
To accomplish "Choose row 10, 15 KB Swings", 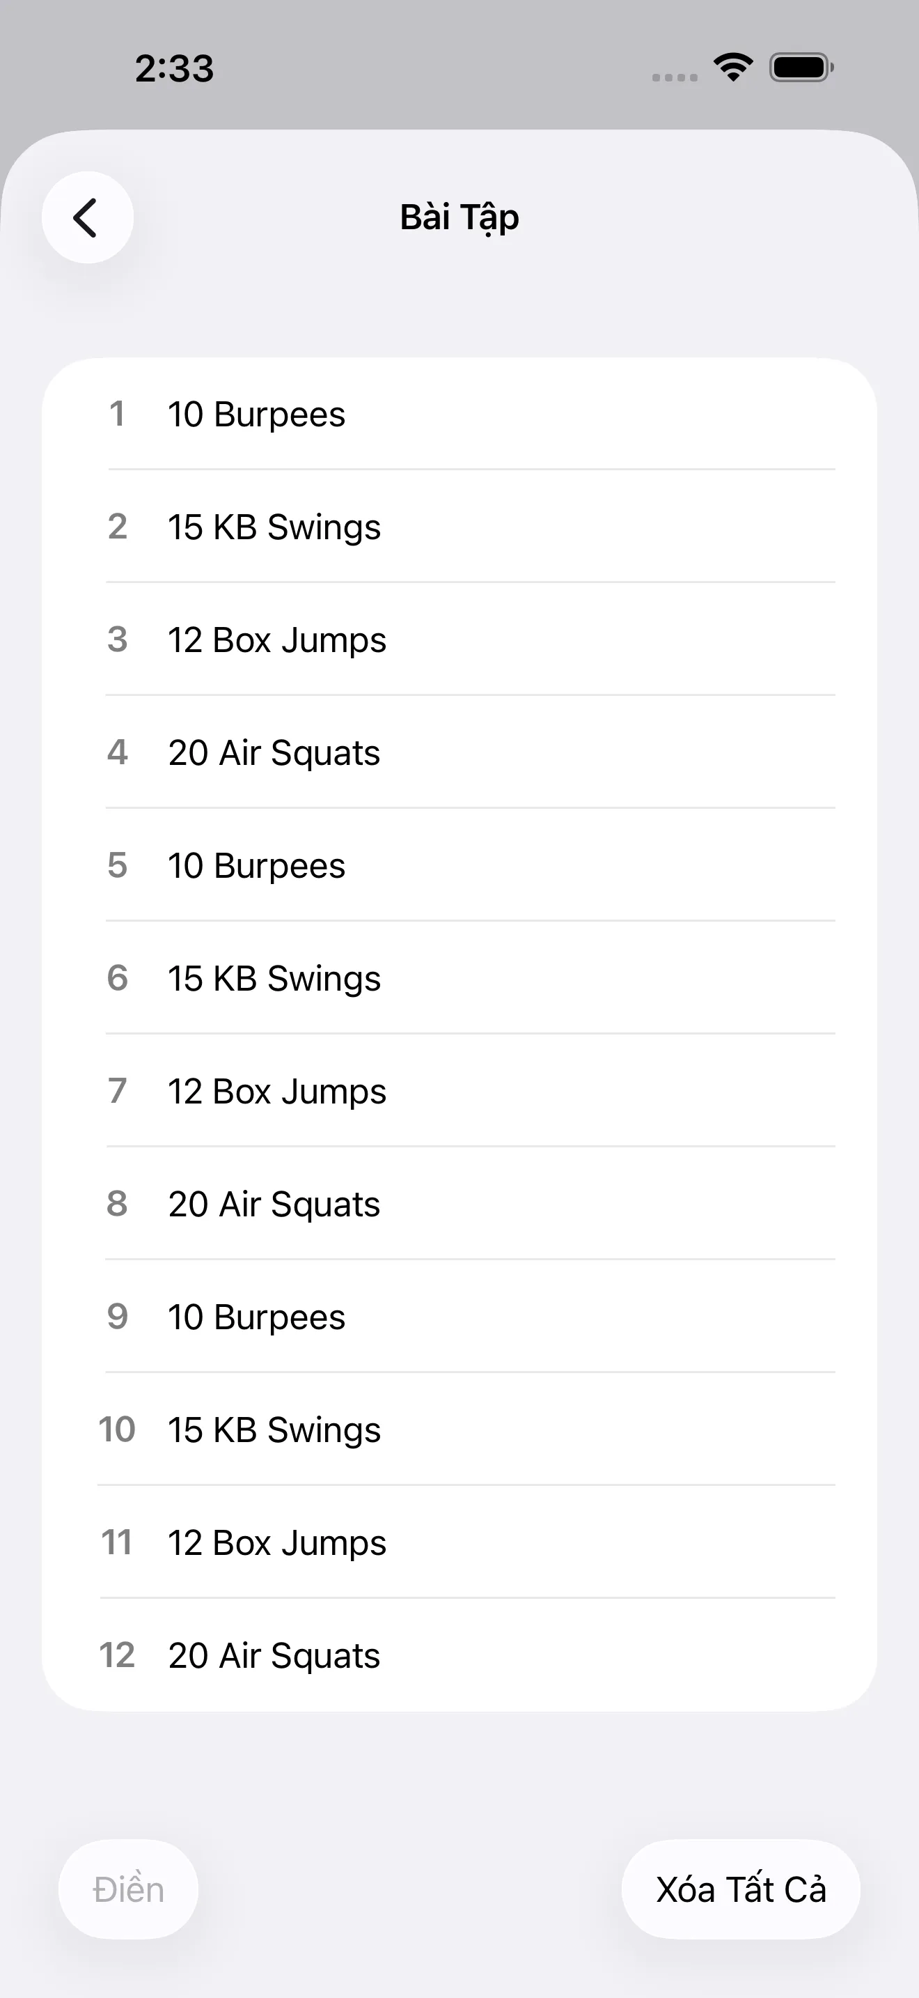I will 459,1430.
